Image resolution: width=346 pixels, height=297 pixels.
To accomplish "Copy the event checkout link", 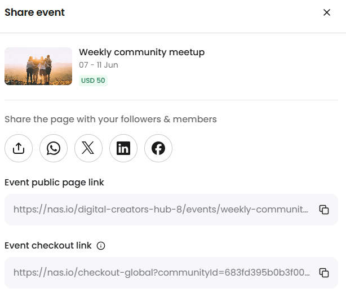I will click(x=324, y=273).
